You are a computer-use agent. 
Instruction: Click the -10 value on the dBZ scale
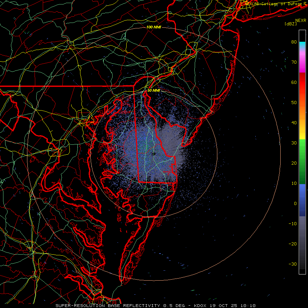(293, 224)
